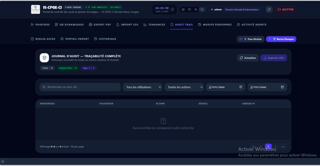Click the Détails column header
This screenshot has height=166, width=320.
point(203,104)
